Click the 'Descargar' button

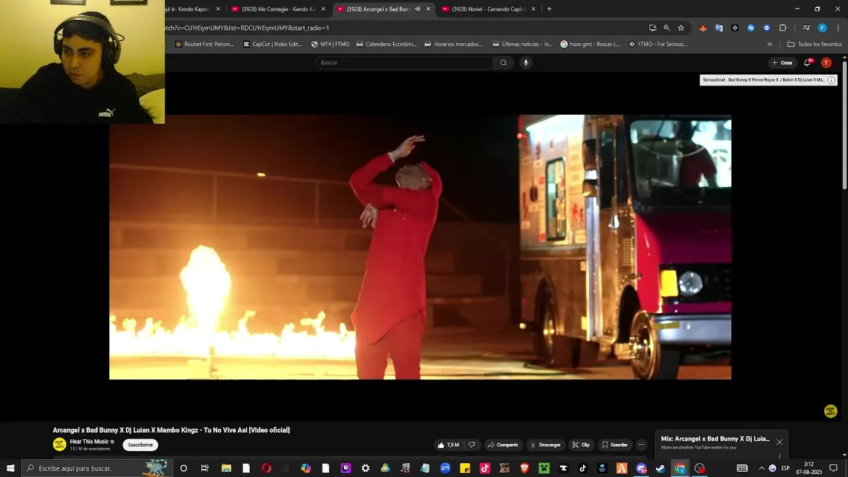click(x=545, y=445)
